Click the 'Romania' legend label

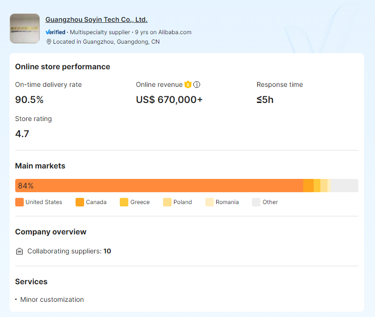pyautogui.click(x=227, y=202)
